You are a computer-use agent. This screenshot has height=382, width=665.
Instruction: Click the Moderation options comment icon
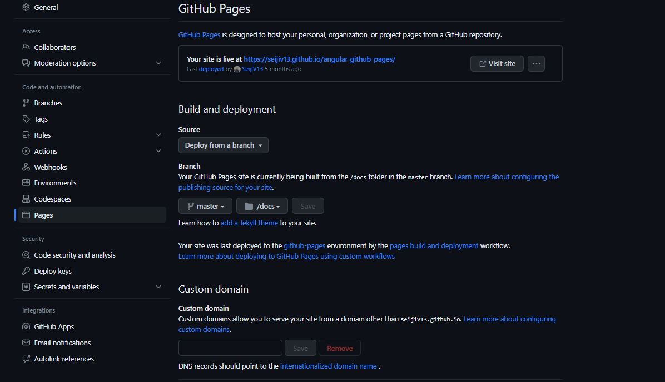26,63
